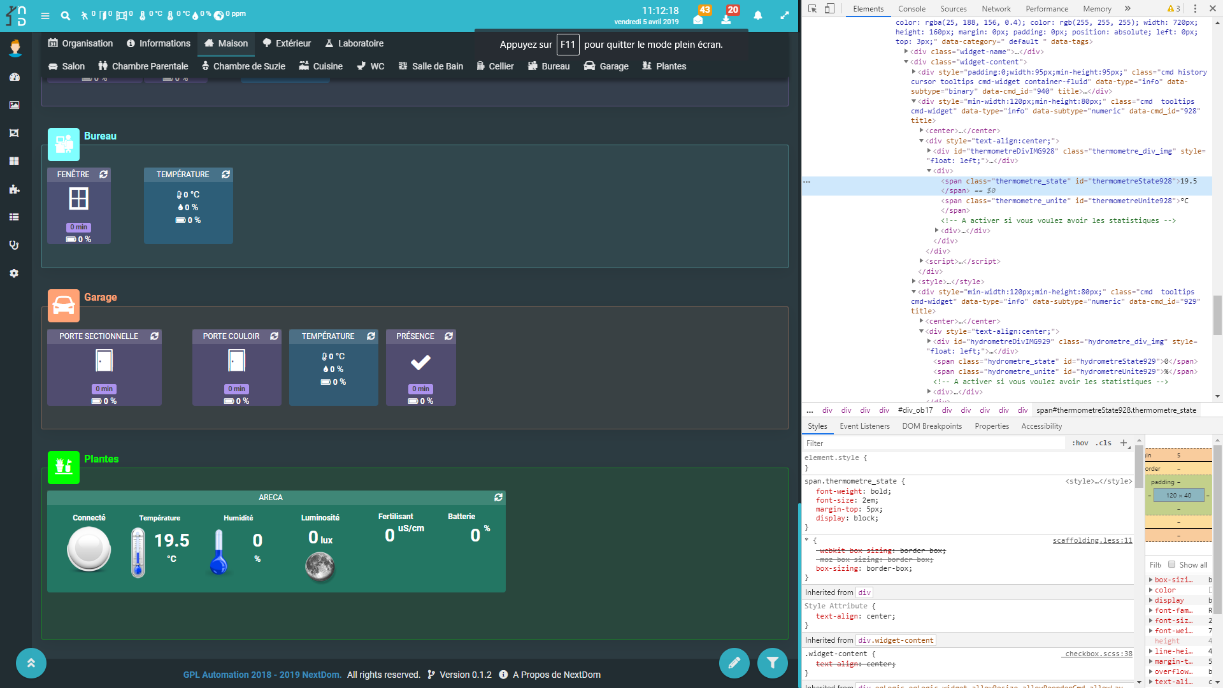Click the update download icon with 20 badge

pos(726,18)
